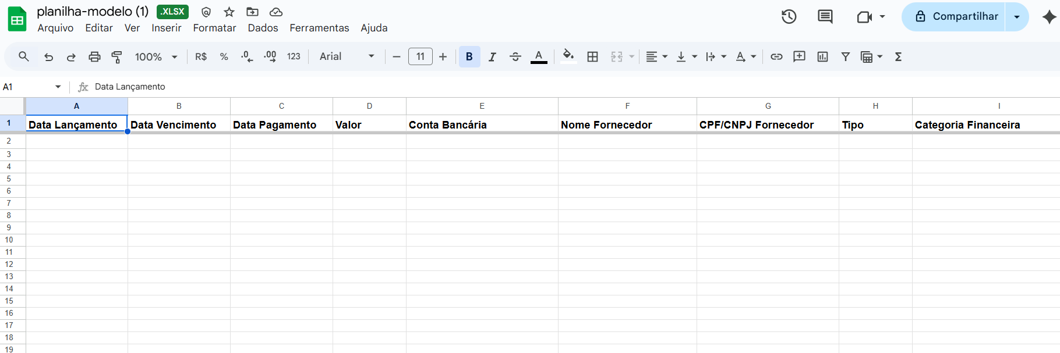Open the version history clock icon
Viewport: 1060px width, 353px height.
click(789, 17)
